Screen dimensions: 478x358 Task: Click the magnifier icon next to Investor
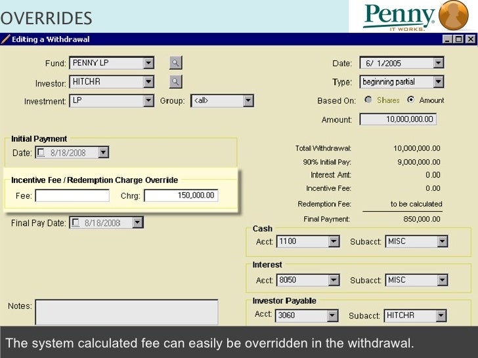click(x=175, y=81)
